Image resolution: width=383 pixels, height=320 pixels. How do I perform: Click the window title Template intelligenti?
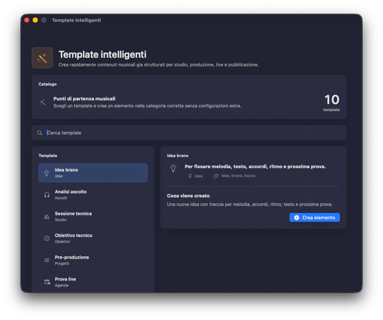click(76, 20)
